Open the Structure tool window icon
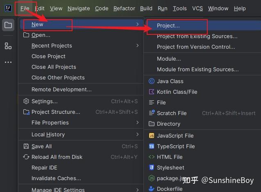 coord(8,46)
